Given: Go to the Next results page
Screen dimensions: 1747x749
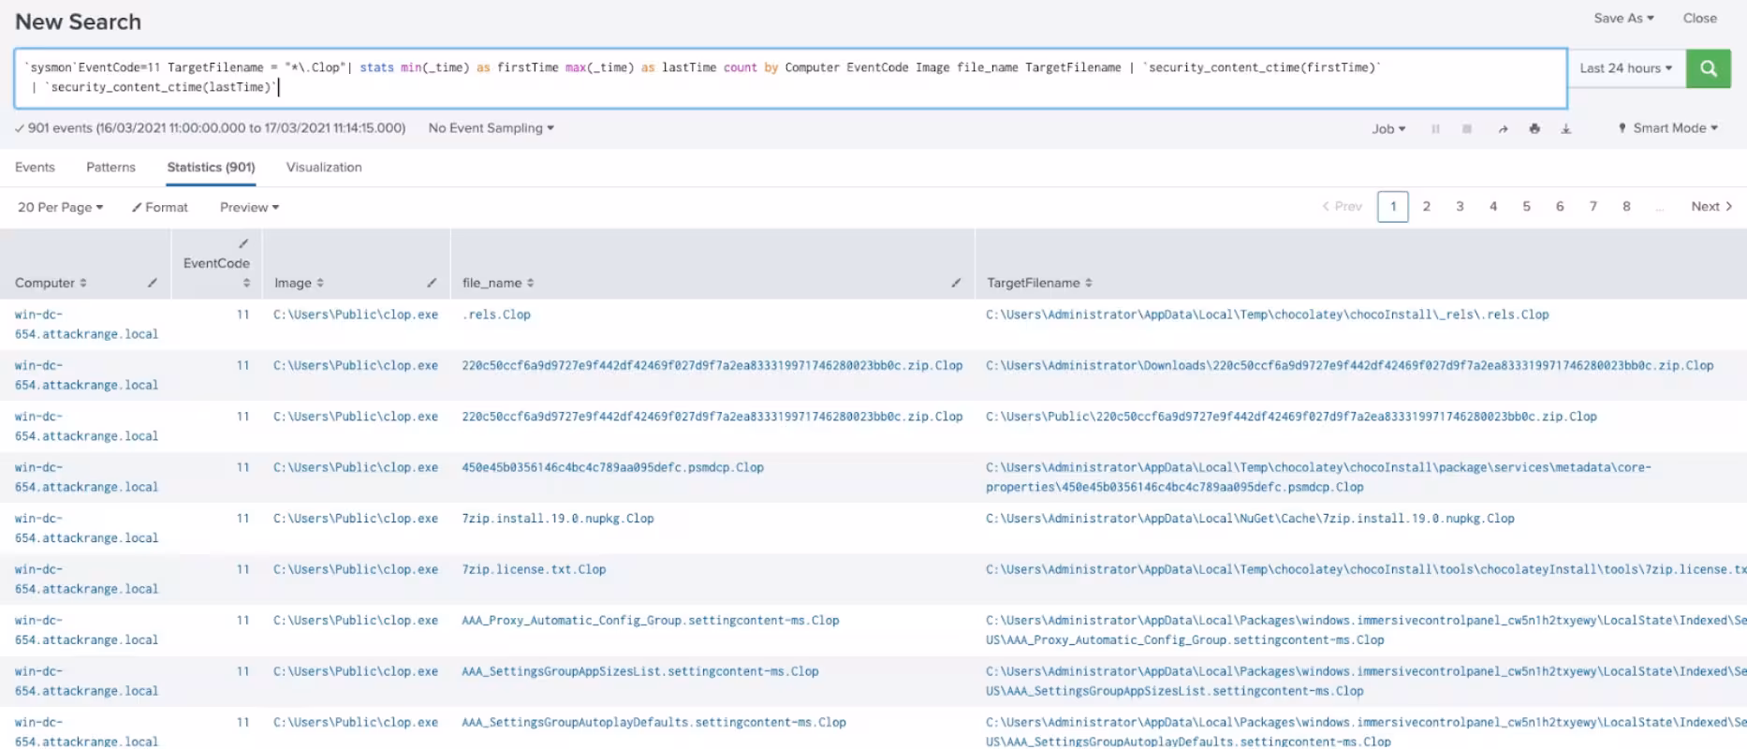Looking at the screenshot, I should pos(1710,207).
